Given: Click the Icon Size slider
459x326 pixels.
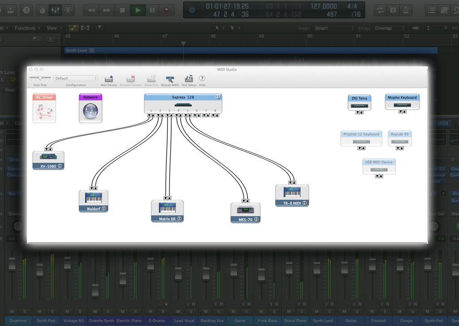Looking at the screenshot, I should (40, 78).
